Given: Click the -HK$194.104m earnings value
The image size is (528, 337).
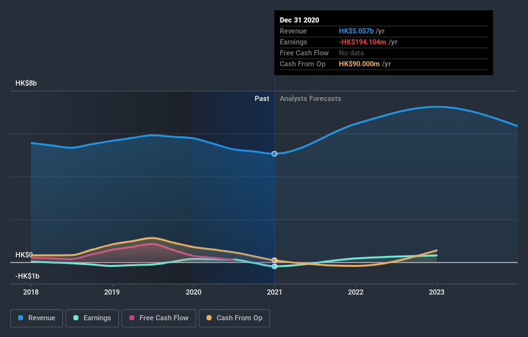Looking at the screenshot, I should coord(363,42).
